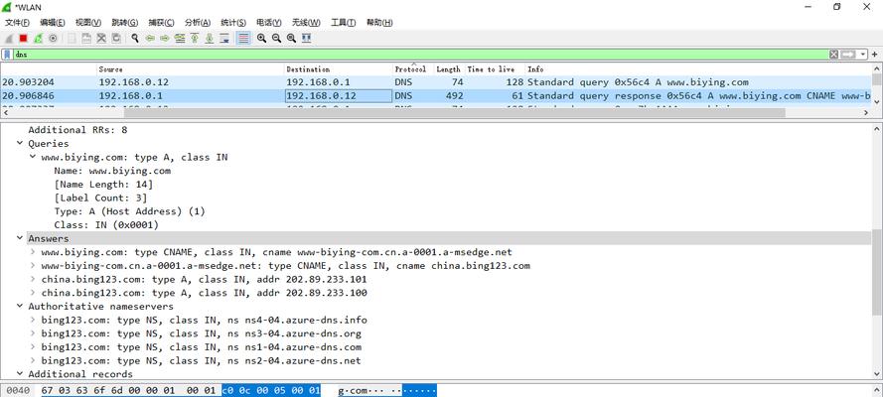Select the 'Type: A (Host Address) (1)' field
The image size is (883, 397).
[x=129, y=211]
